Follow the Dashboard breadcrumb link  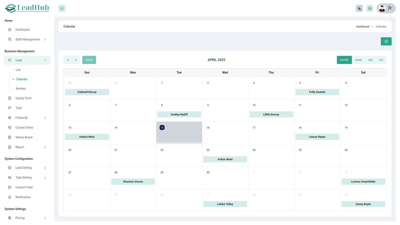362,27
